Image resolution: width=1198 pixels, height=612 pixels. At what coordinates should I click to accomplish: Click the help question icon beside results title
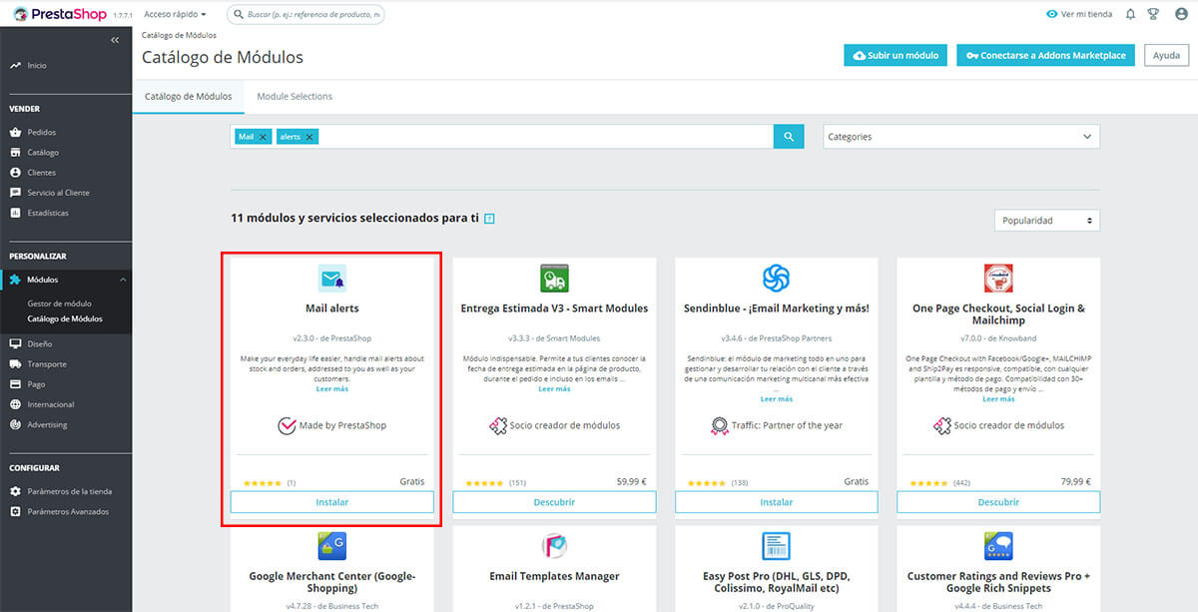click(x=489, y=219)
